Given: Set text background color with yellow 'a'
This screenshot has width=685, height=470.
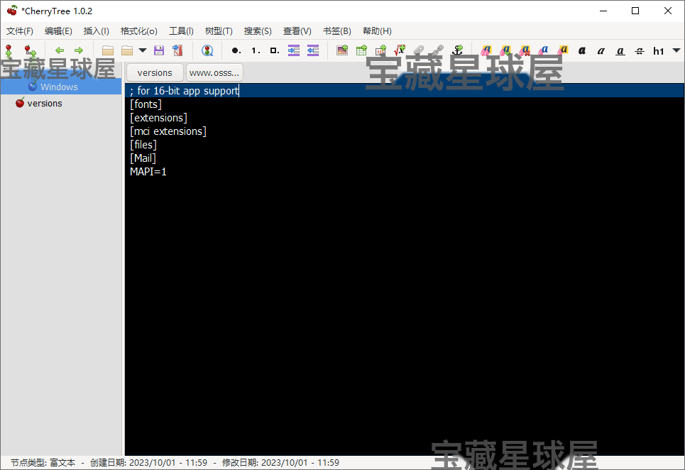Looking at the screenshot, I should 563,50.
